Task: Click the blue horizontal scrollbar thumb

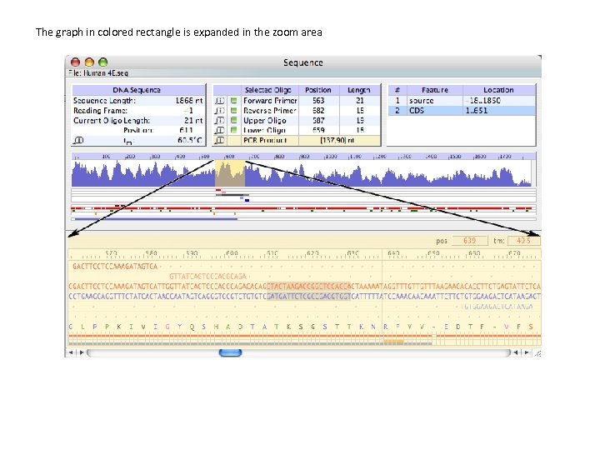Action: coord(230,352)
